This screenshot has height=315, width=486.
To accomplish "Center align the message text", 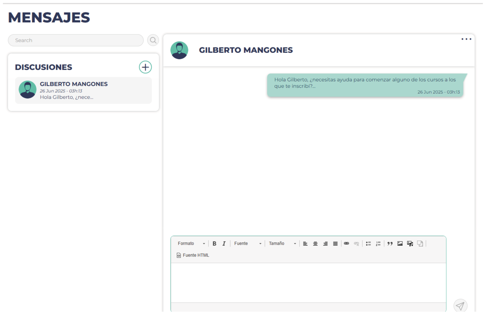I will point(315,244).
